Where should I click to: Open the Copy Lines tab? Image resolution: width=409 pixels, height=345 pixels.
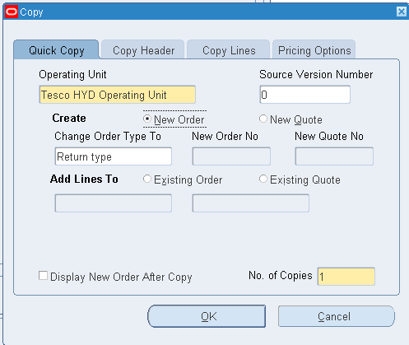[x=229, y=50]
